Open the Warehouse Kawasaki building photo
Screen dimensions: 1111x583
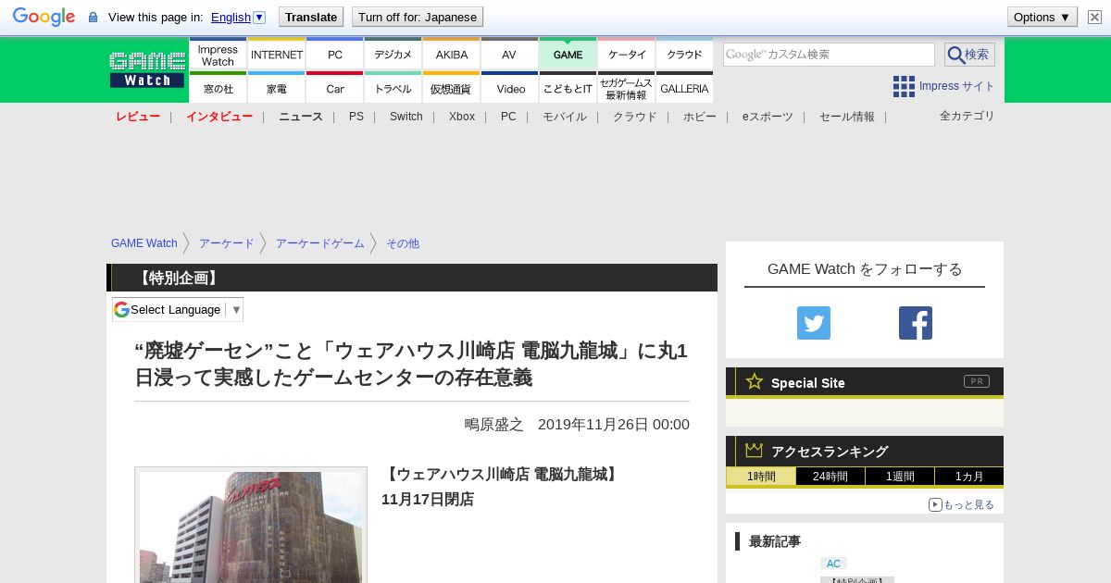click(251, 526)
